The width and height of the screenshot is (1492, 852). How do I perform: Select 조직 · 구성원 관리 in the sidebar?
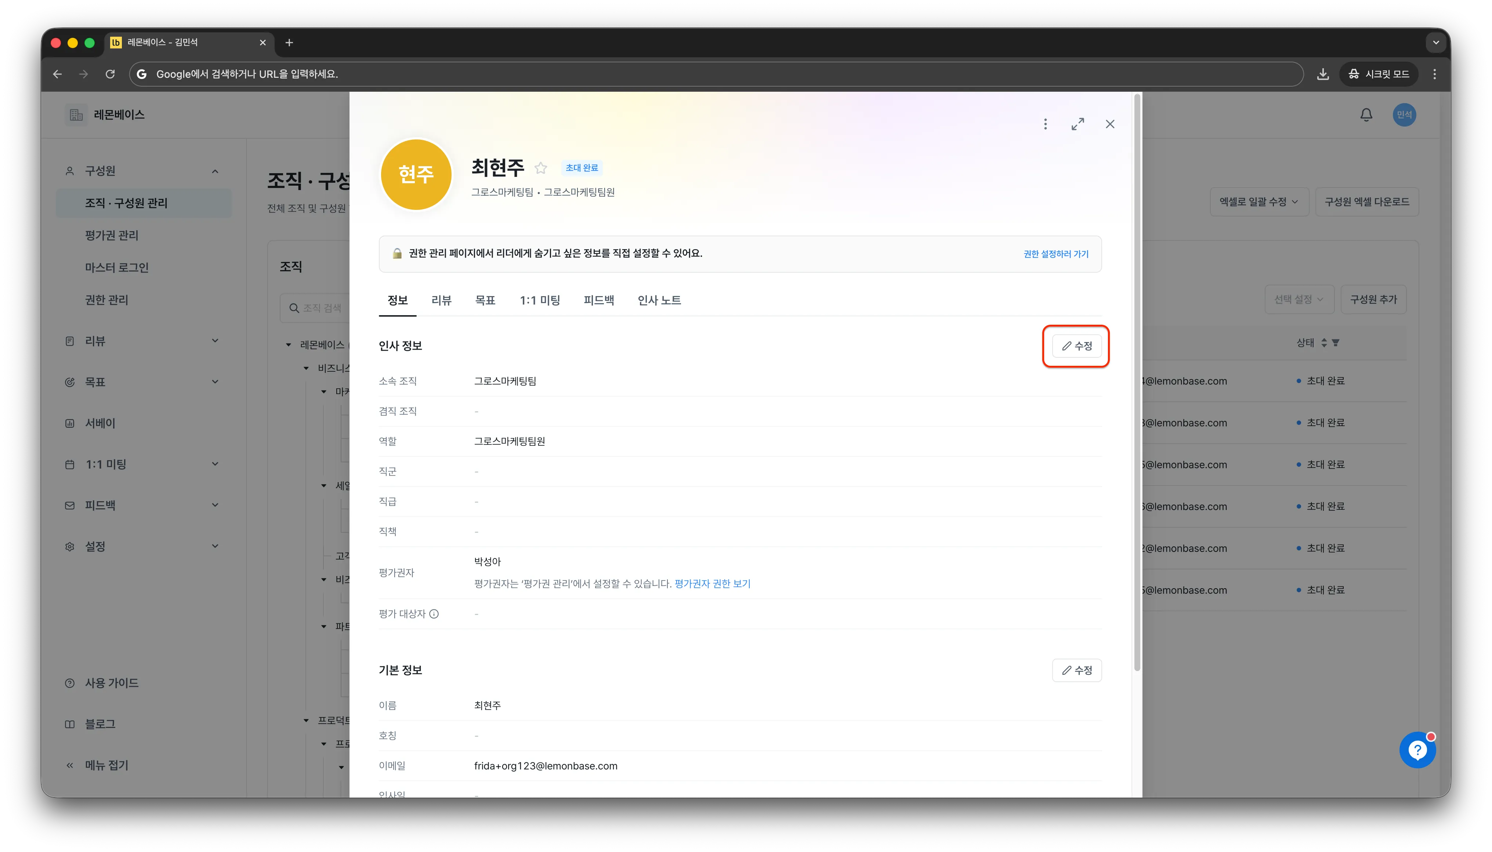click(144, 203)
